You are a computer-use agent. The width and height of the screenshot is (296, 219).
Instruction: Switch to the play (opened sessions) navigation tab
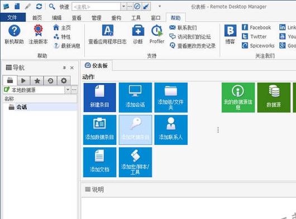[x=23, y=81]
